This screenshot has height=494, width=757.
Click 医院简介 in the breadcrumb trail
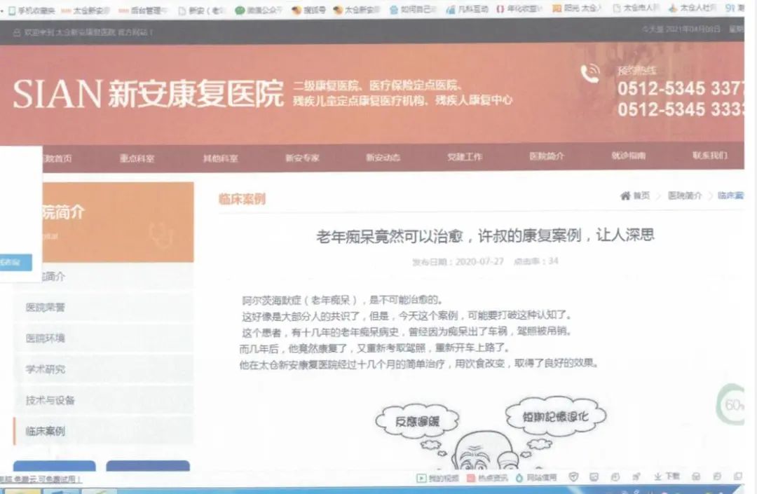point(685,196)
